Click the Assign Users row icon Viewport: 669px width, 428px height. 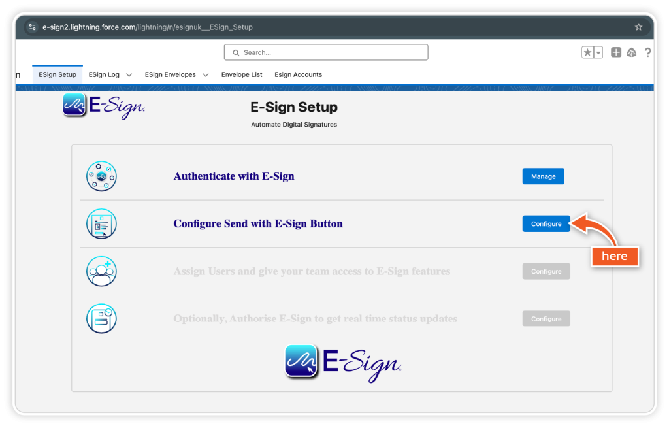click(x=101, y=271)
